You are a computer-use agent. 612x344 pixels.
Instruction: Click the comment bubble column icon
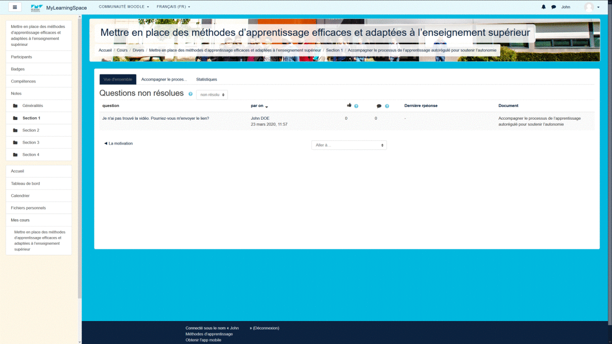pyautogui.click(x=379, y=106)
